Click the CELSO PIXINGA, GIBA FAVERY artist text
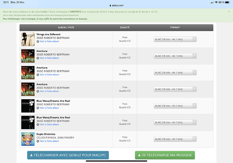Screen dimensions: 233x163 point(55,138)
